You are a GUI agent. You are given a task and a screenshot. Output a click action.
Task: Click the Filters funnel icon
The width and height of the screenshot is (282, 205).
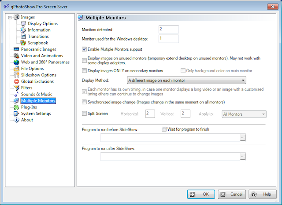pyautogui.click(x=16, y=88)
